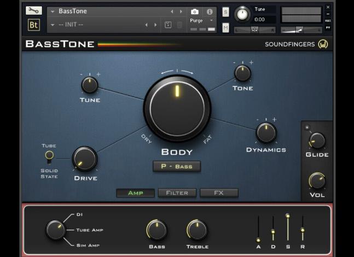Open the P - Bass model selector
Image resolution: width=354 pixels, height=257 pixels.
[x=177, y=166]
